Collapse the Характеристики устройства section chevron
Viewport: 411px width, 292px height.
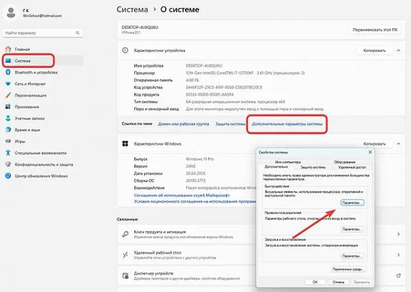tap(399, 50)
